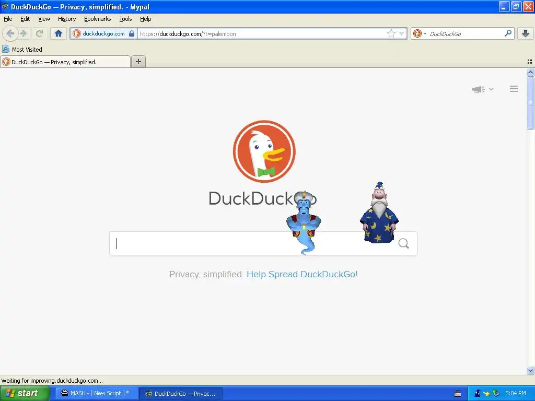Open the Edit menu
Viewport: 535px width, 401px height.
tap(25, 19)
